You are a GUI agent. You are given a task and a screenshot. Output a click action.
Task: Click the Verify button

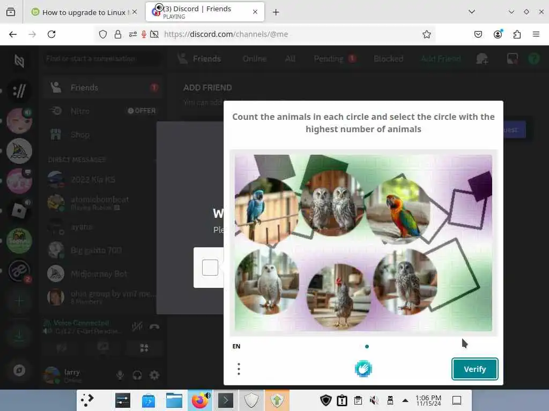(474, 369)
